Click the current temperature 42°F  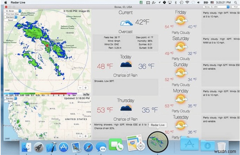point(142,22)
